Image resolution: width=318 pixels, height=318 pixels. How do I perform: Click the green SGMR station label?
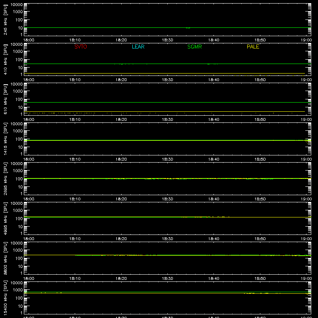click(194, 47)
